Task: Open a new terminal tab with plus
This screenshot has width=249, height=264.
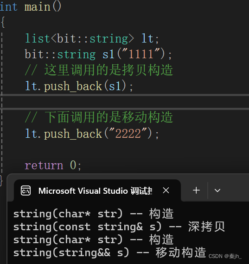Action: pyautogui.click(x=196, y=190)
